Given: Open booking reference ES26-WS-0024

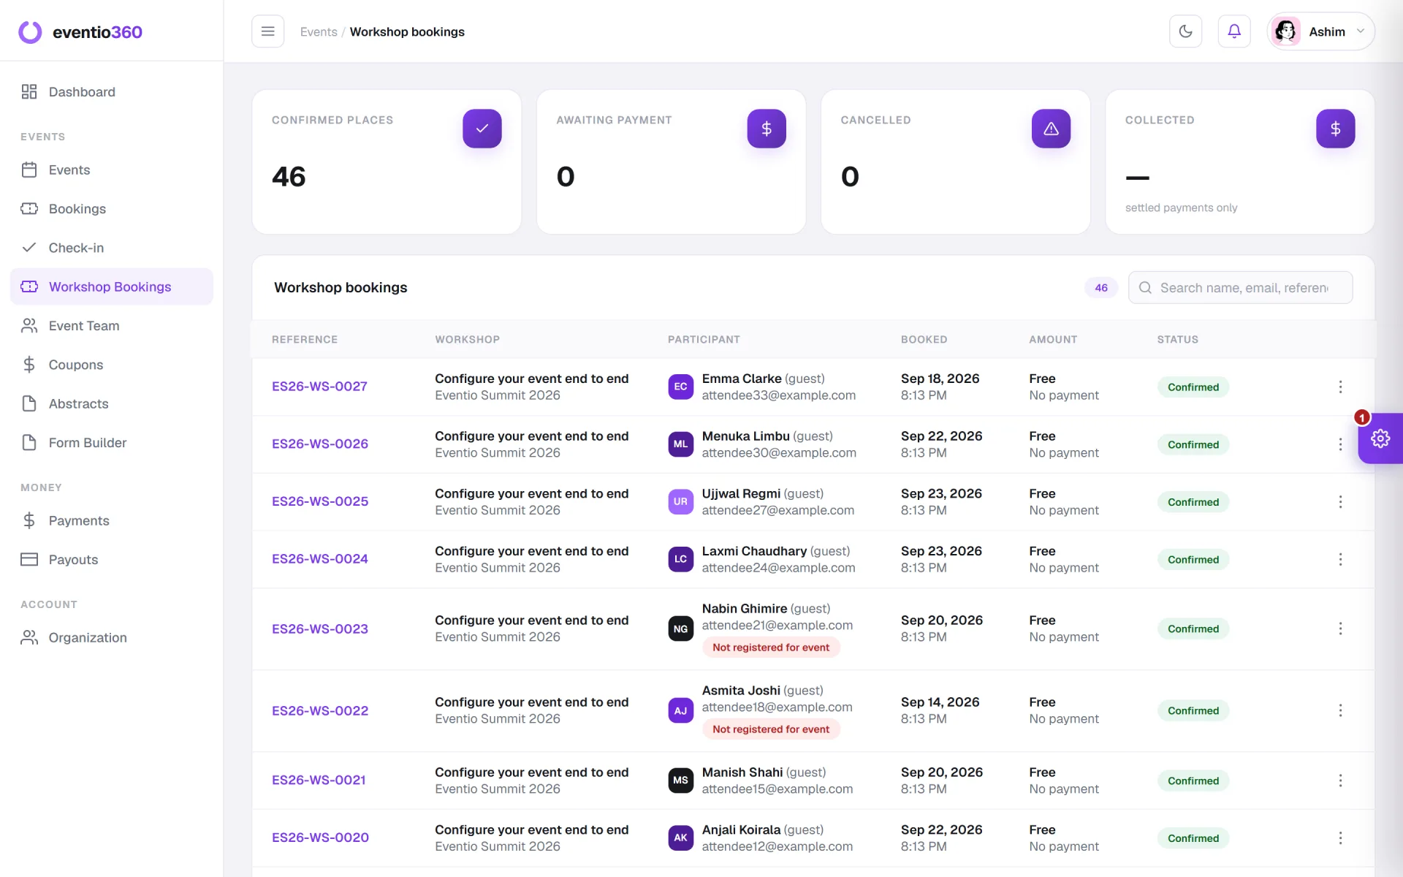Looking at the screenshot, I should pos(320,559).
